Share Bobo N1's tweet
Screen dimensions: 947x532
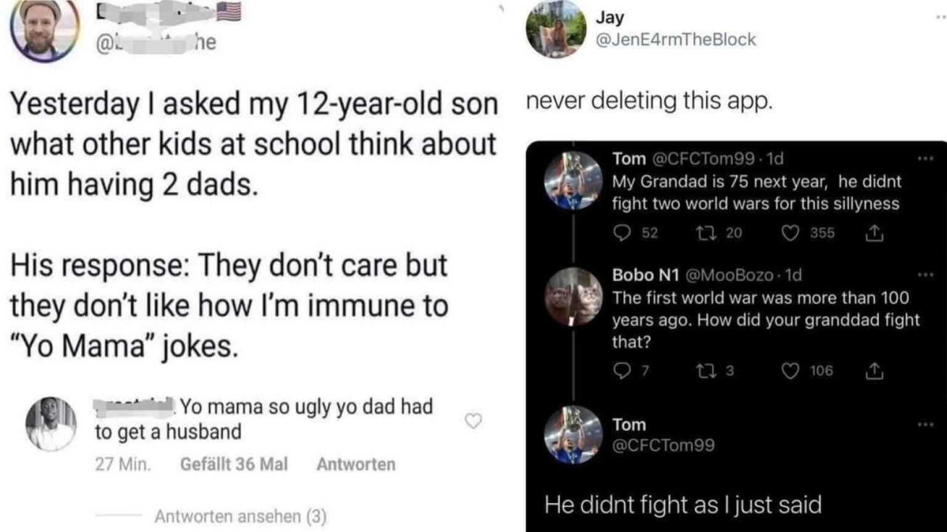pos(874,370)
